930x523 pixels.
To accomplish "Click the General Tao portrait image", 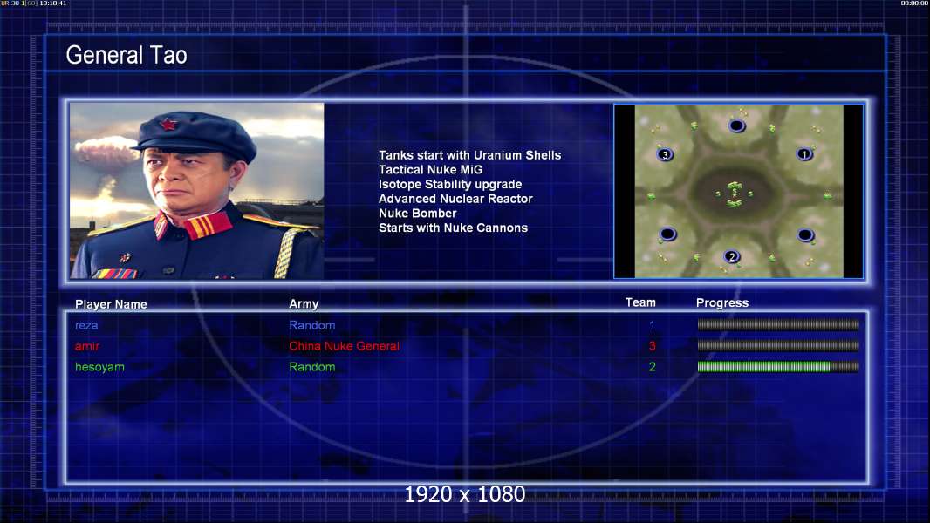I will tap(197, 191).
